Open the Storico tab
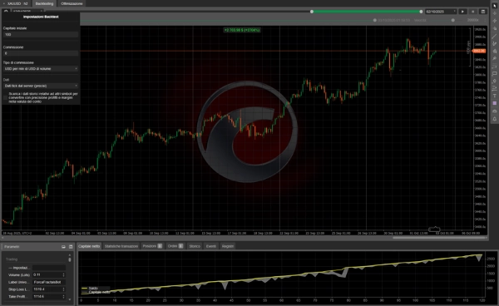Image resolution: width=499 pixels, height=306 pixels. click(195, 246)
